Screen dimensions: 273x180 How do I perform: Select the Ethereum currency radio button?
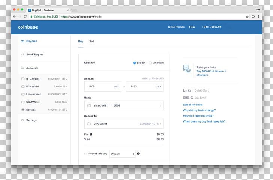click(150, 63)
